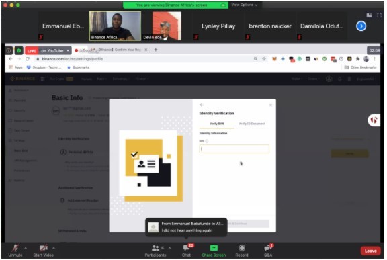Unmute the Zoom microphone
The width and height of the screenshot is (387, 260).
click(15, 251)
